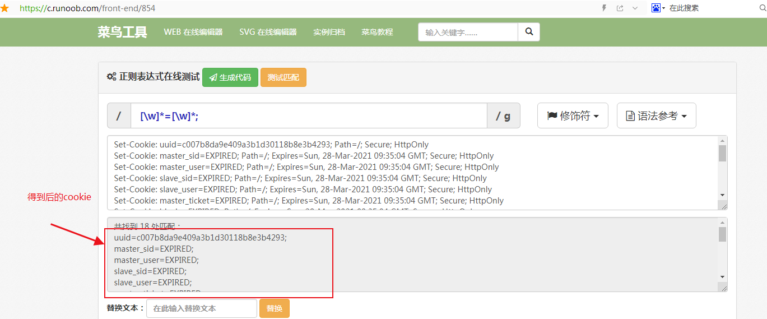The image size is (767, 319).
Task: Click scroll-up arrow of source text area
Action: [723, 140]
